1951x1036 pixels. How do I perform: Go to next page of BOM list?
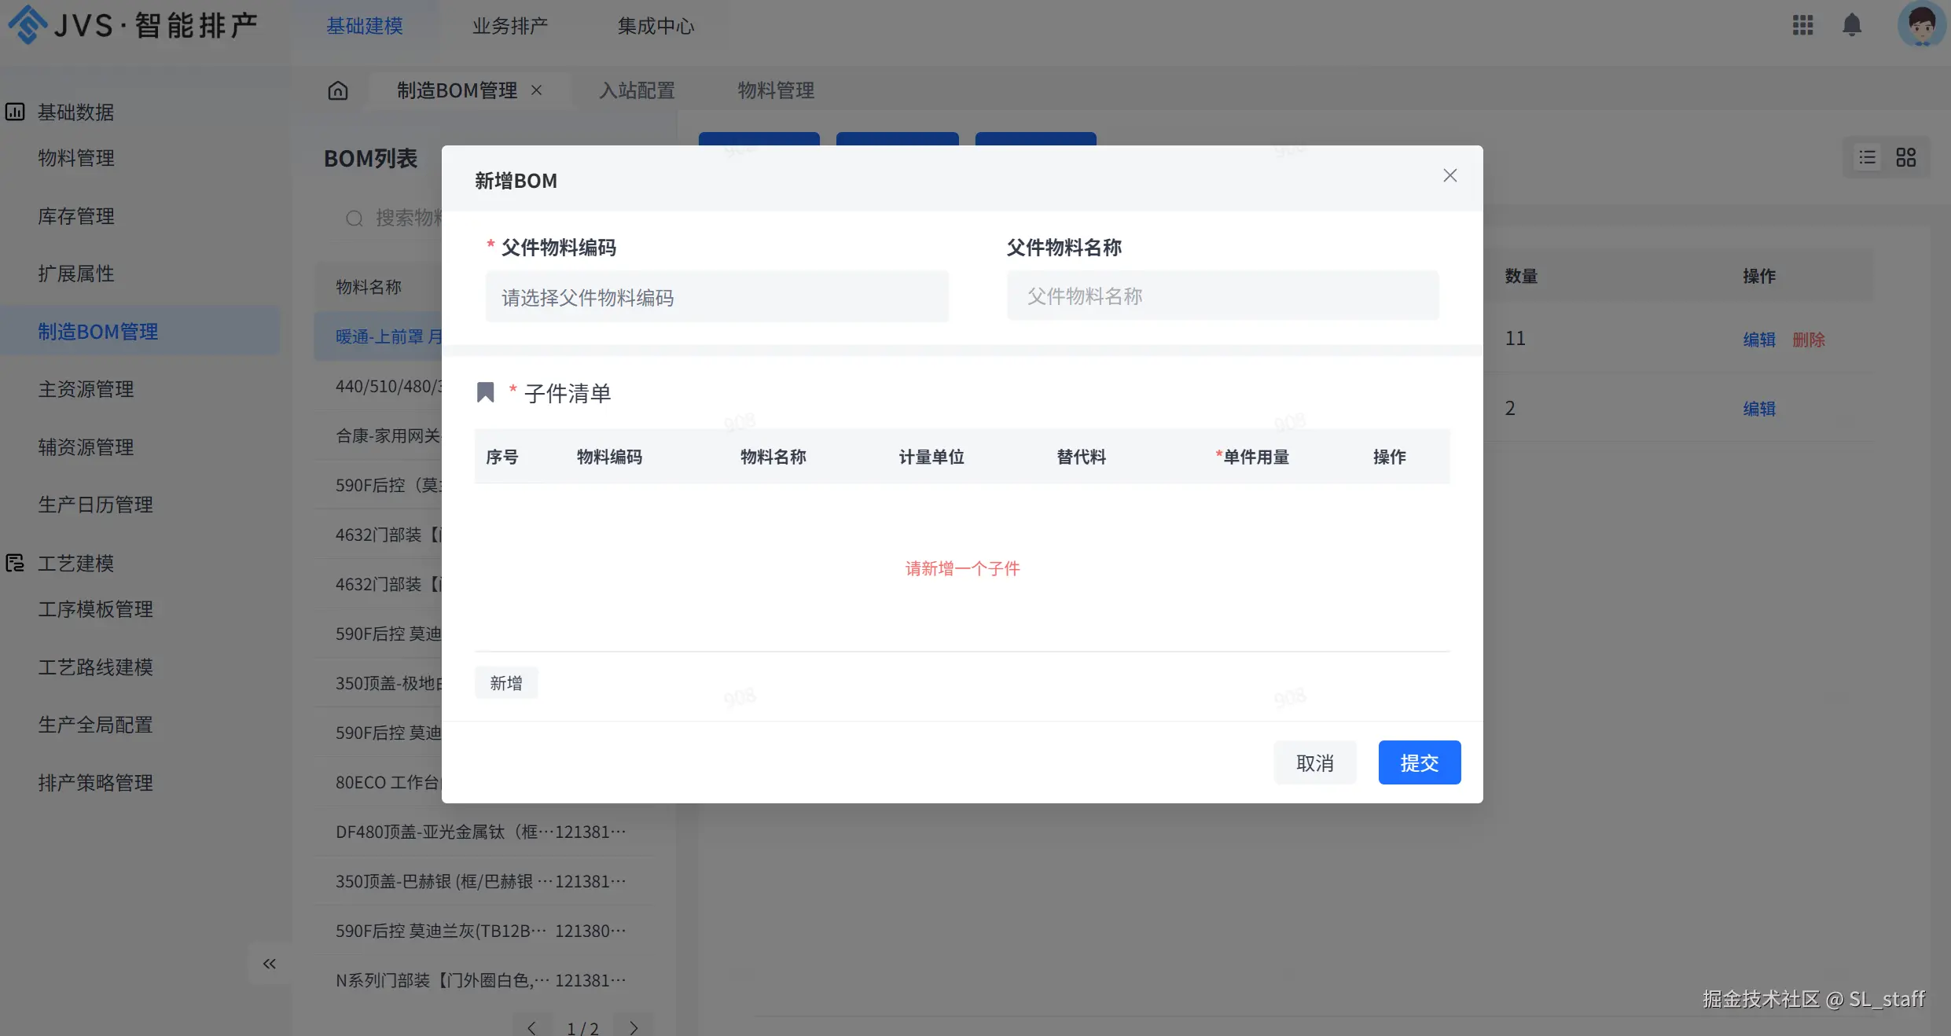click(x=634, y=1027)
